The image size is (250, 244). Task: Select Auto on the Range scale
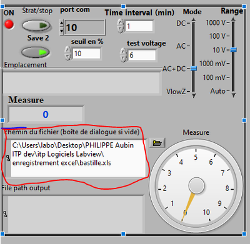click(217, 91)
